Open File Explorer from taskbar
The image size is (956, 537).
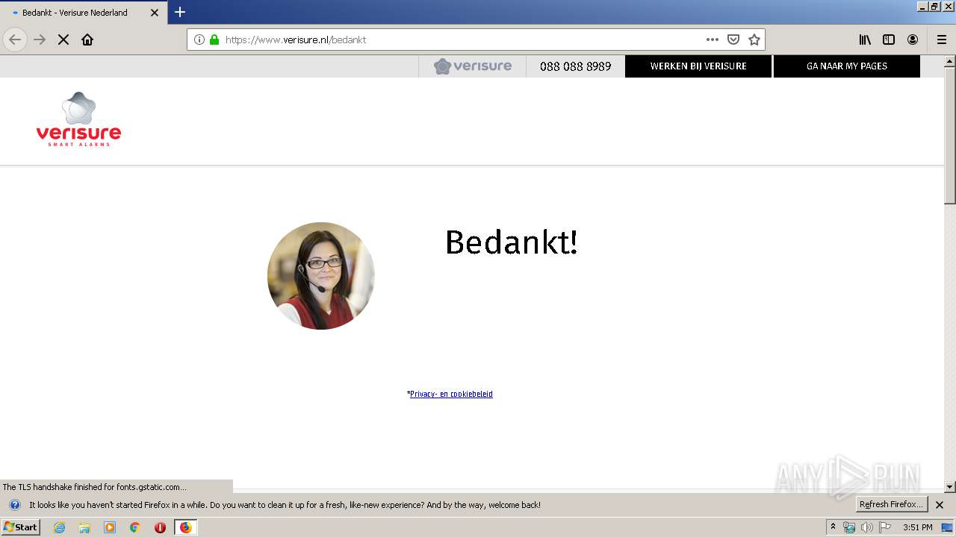(84, 527)
